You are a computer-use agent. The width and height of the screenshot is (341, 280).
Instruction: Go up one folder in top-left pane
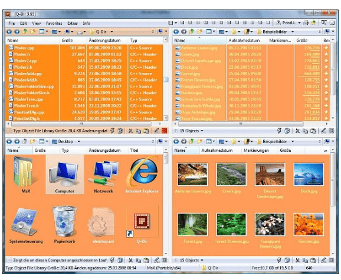click(x=25, y=31)
